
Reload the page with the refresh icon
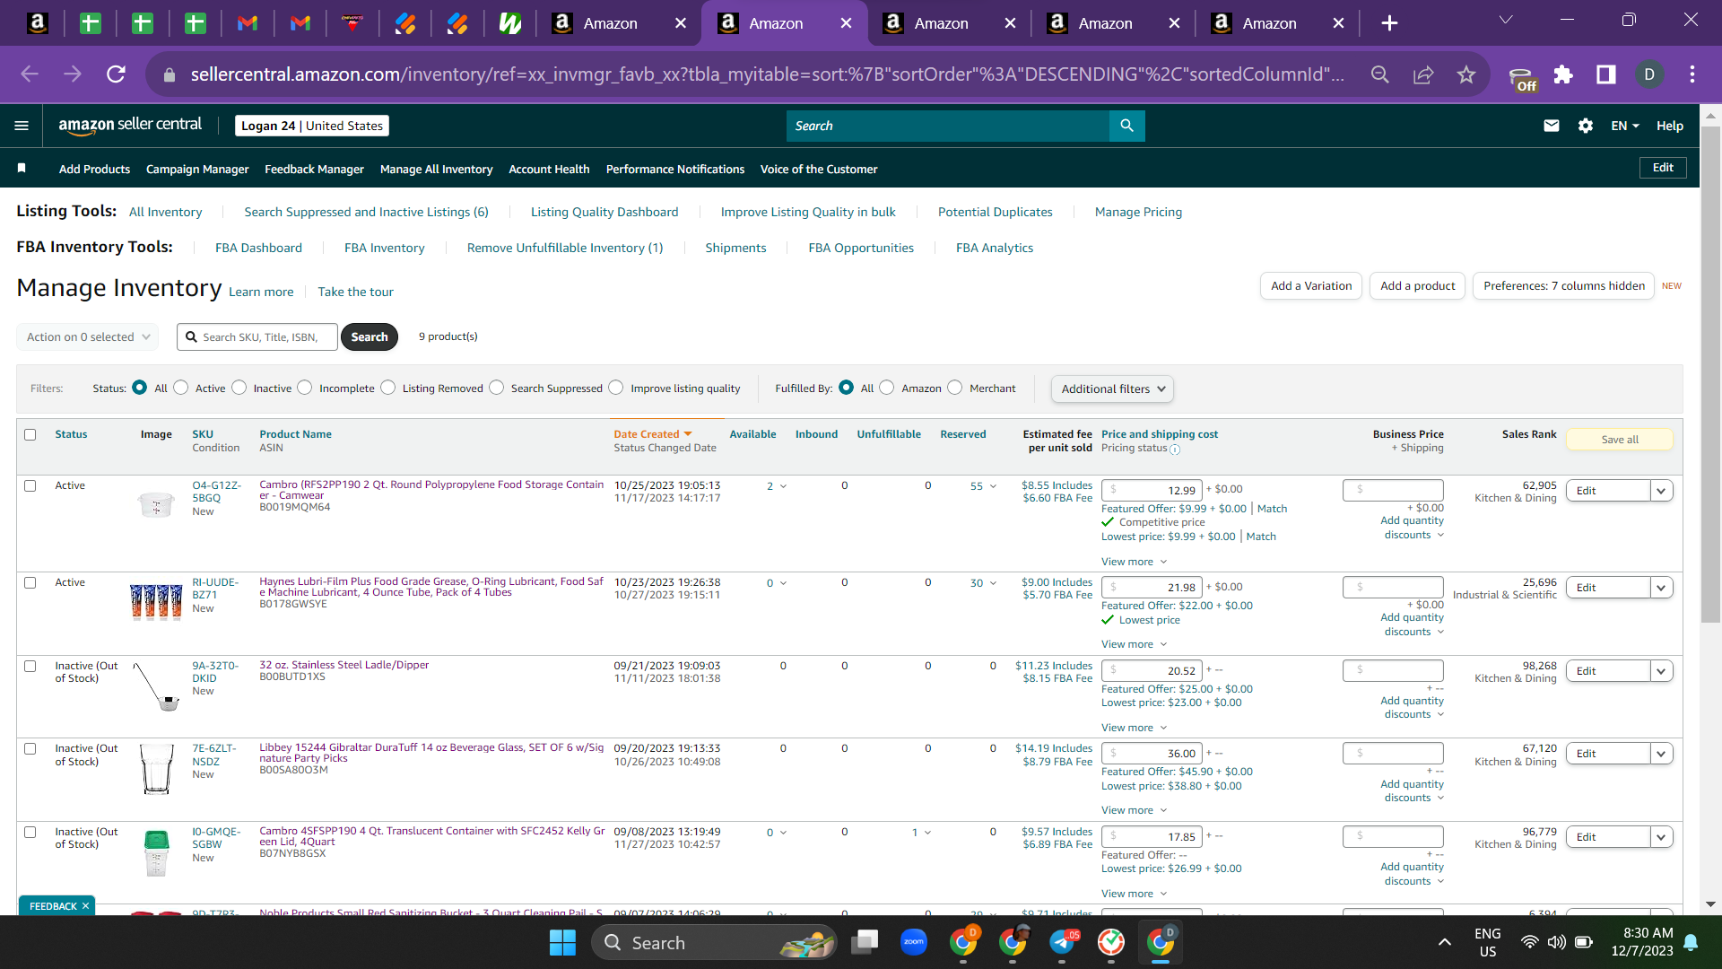[116, 74]
